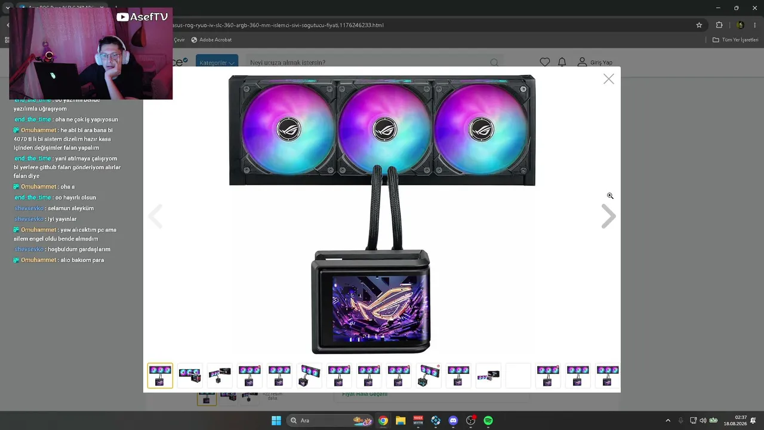Click the '+22 resim daha' text
The image size is (764, 430).
(272, 396)
